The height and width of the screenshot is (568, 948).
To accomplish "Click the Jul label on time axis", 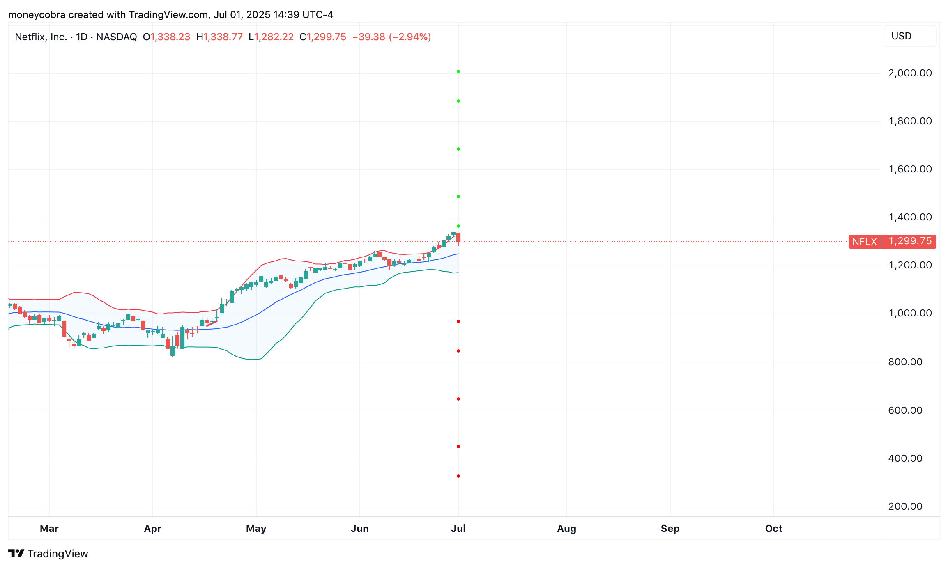I will (458, 529).
